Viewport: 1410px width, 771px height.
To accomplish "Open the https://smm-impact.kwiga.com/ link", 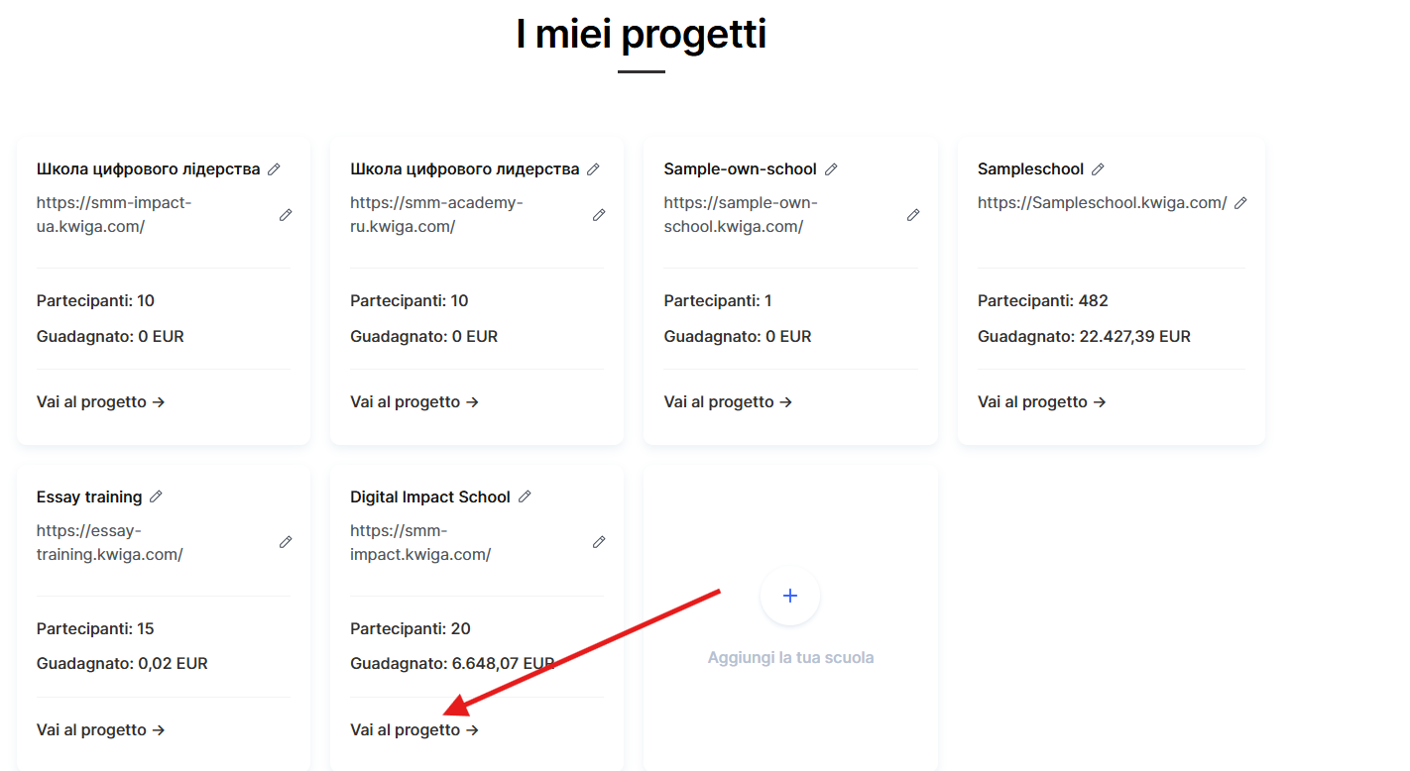I will 420,543.
